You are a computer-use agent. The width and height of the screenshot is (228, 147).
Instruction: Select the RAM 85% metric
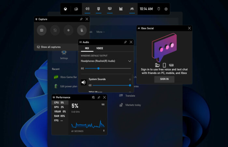click(x=60, y=116)
